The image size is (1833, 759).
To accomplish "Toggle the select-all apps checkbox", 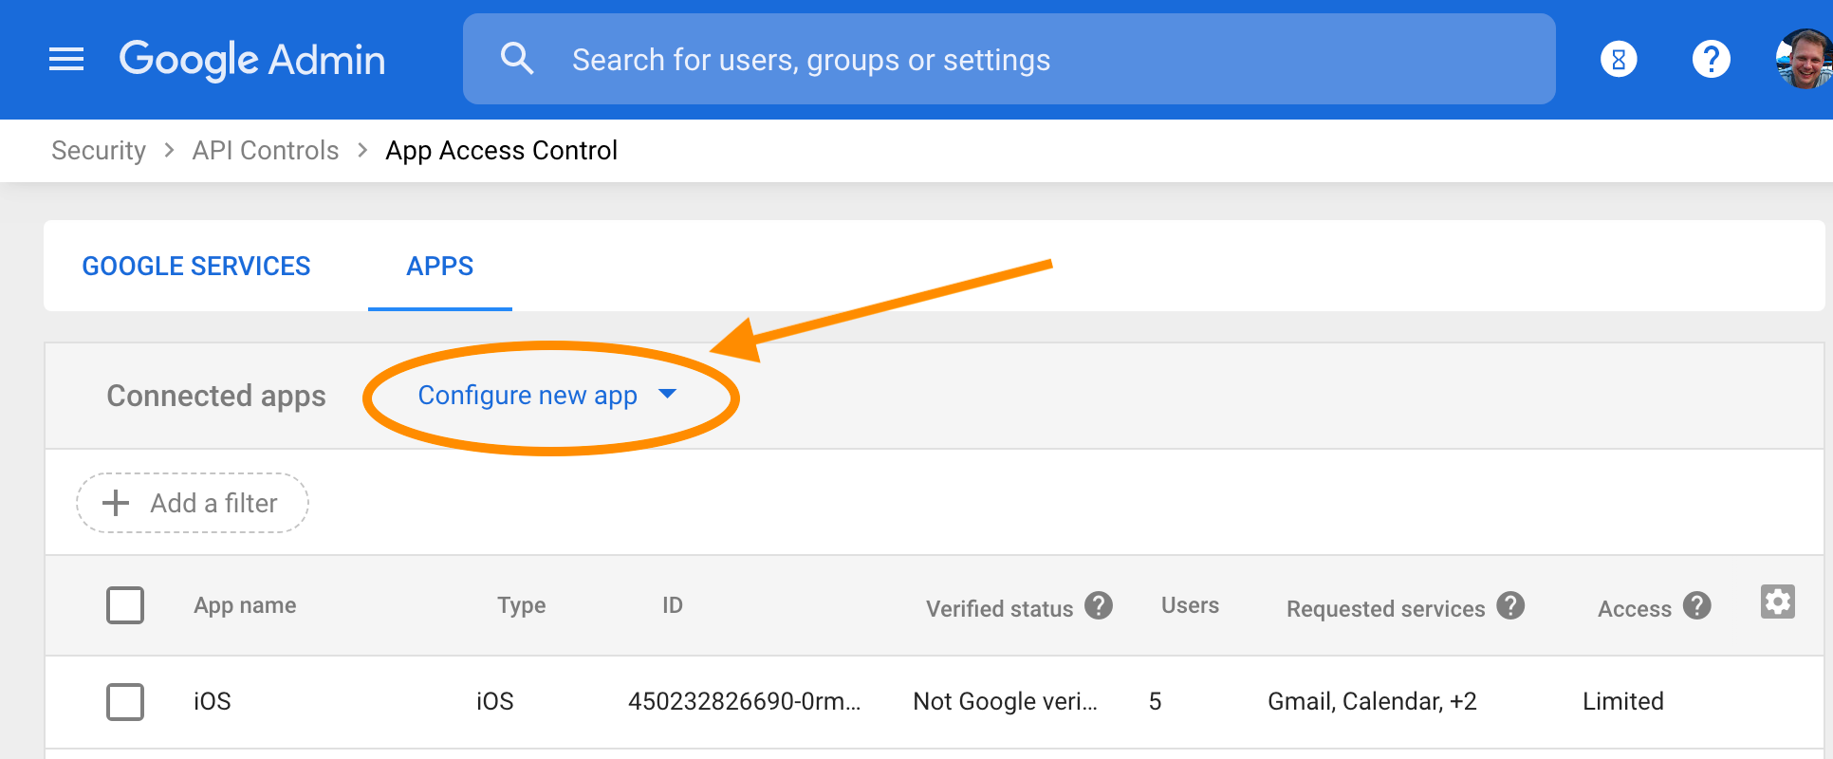I will 125,605.
